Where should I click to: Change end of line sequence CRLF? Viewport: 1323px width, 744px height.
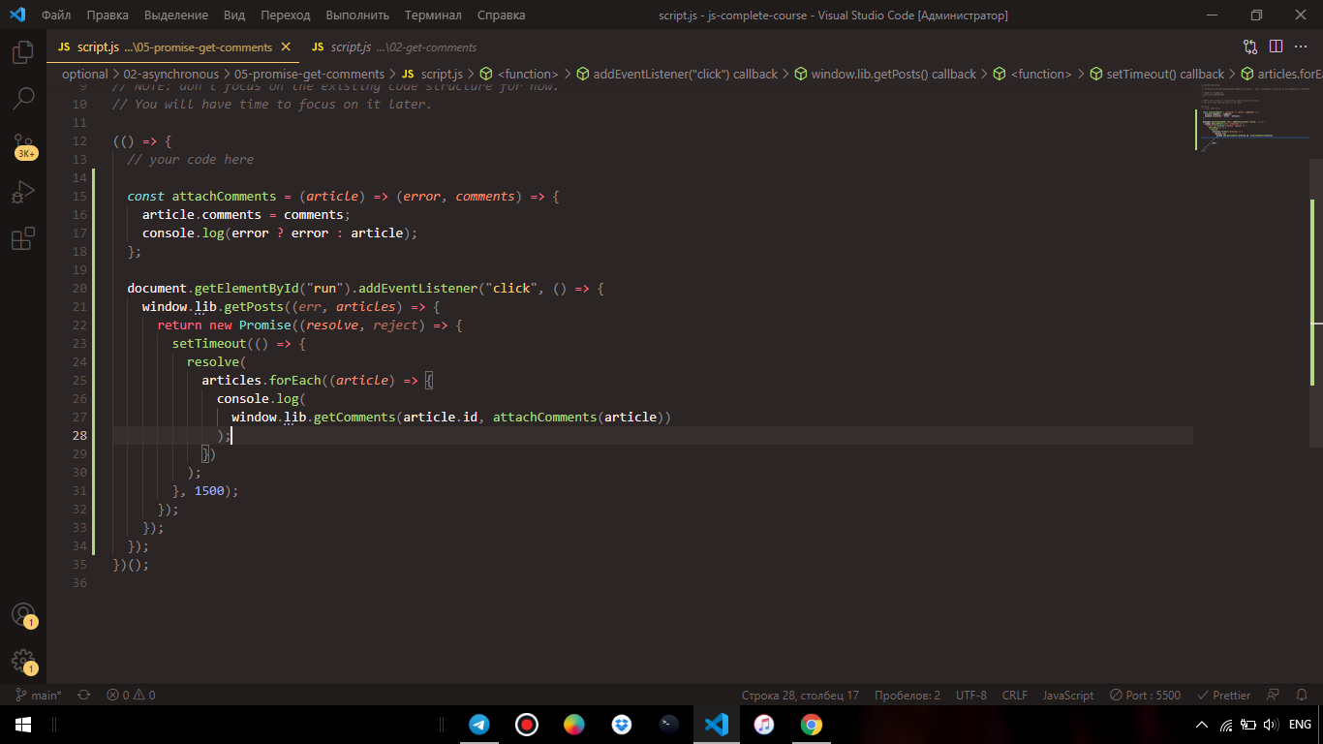tap(1014, 696)
